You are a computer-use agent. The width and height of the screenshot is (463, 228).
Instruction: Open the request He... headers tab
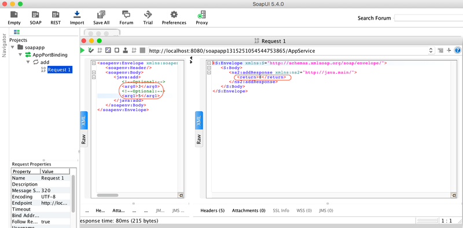(x=100, y=211)
